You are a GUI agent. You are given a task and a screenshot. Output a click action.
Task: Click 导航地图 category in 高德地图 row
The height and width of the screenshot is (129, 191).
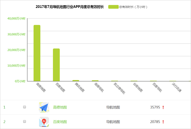pos(113,107)
